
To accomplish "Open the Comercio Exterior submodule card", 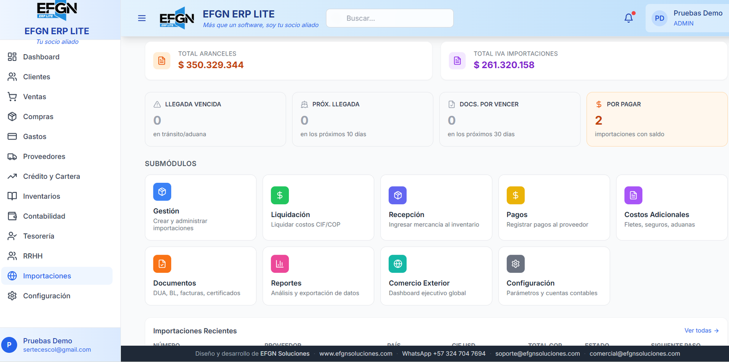I will pyautogui.click(x=436, y=276).
